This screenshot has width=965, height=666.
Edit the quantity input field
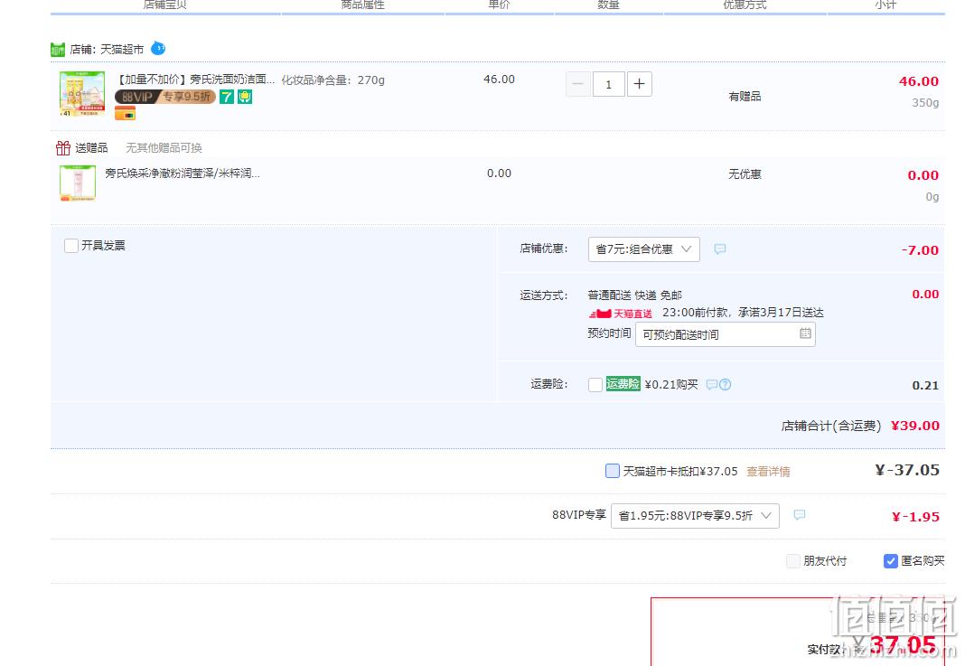[x=609, y=84]
